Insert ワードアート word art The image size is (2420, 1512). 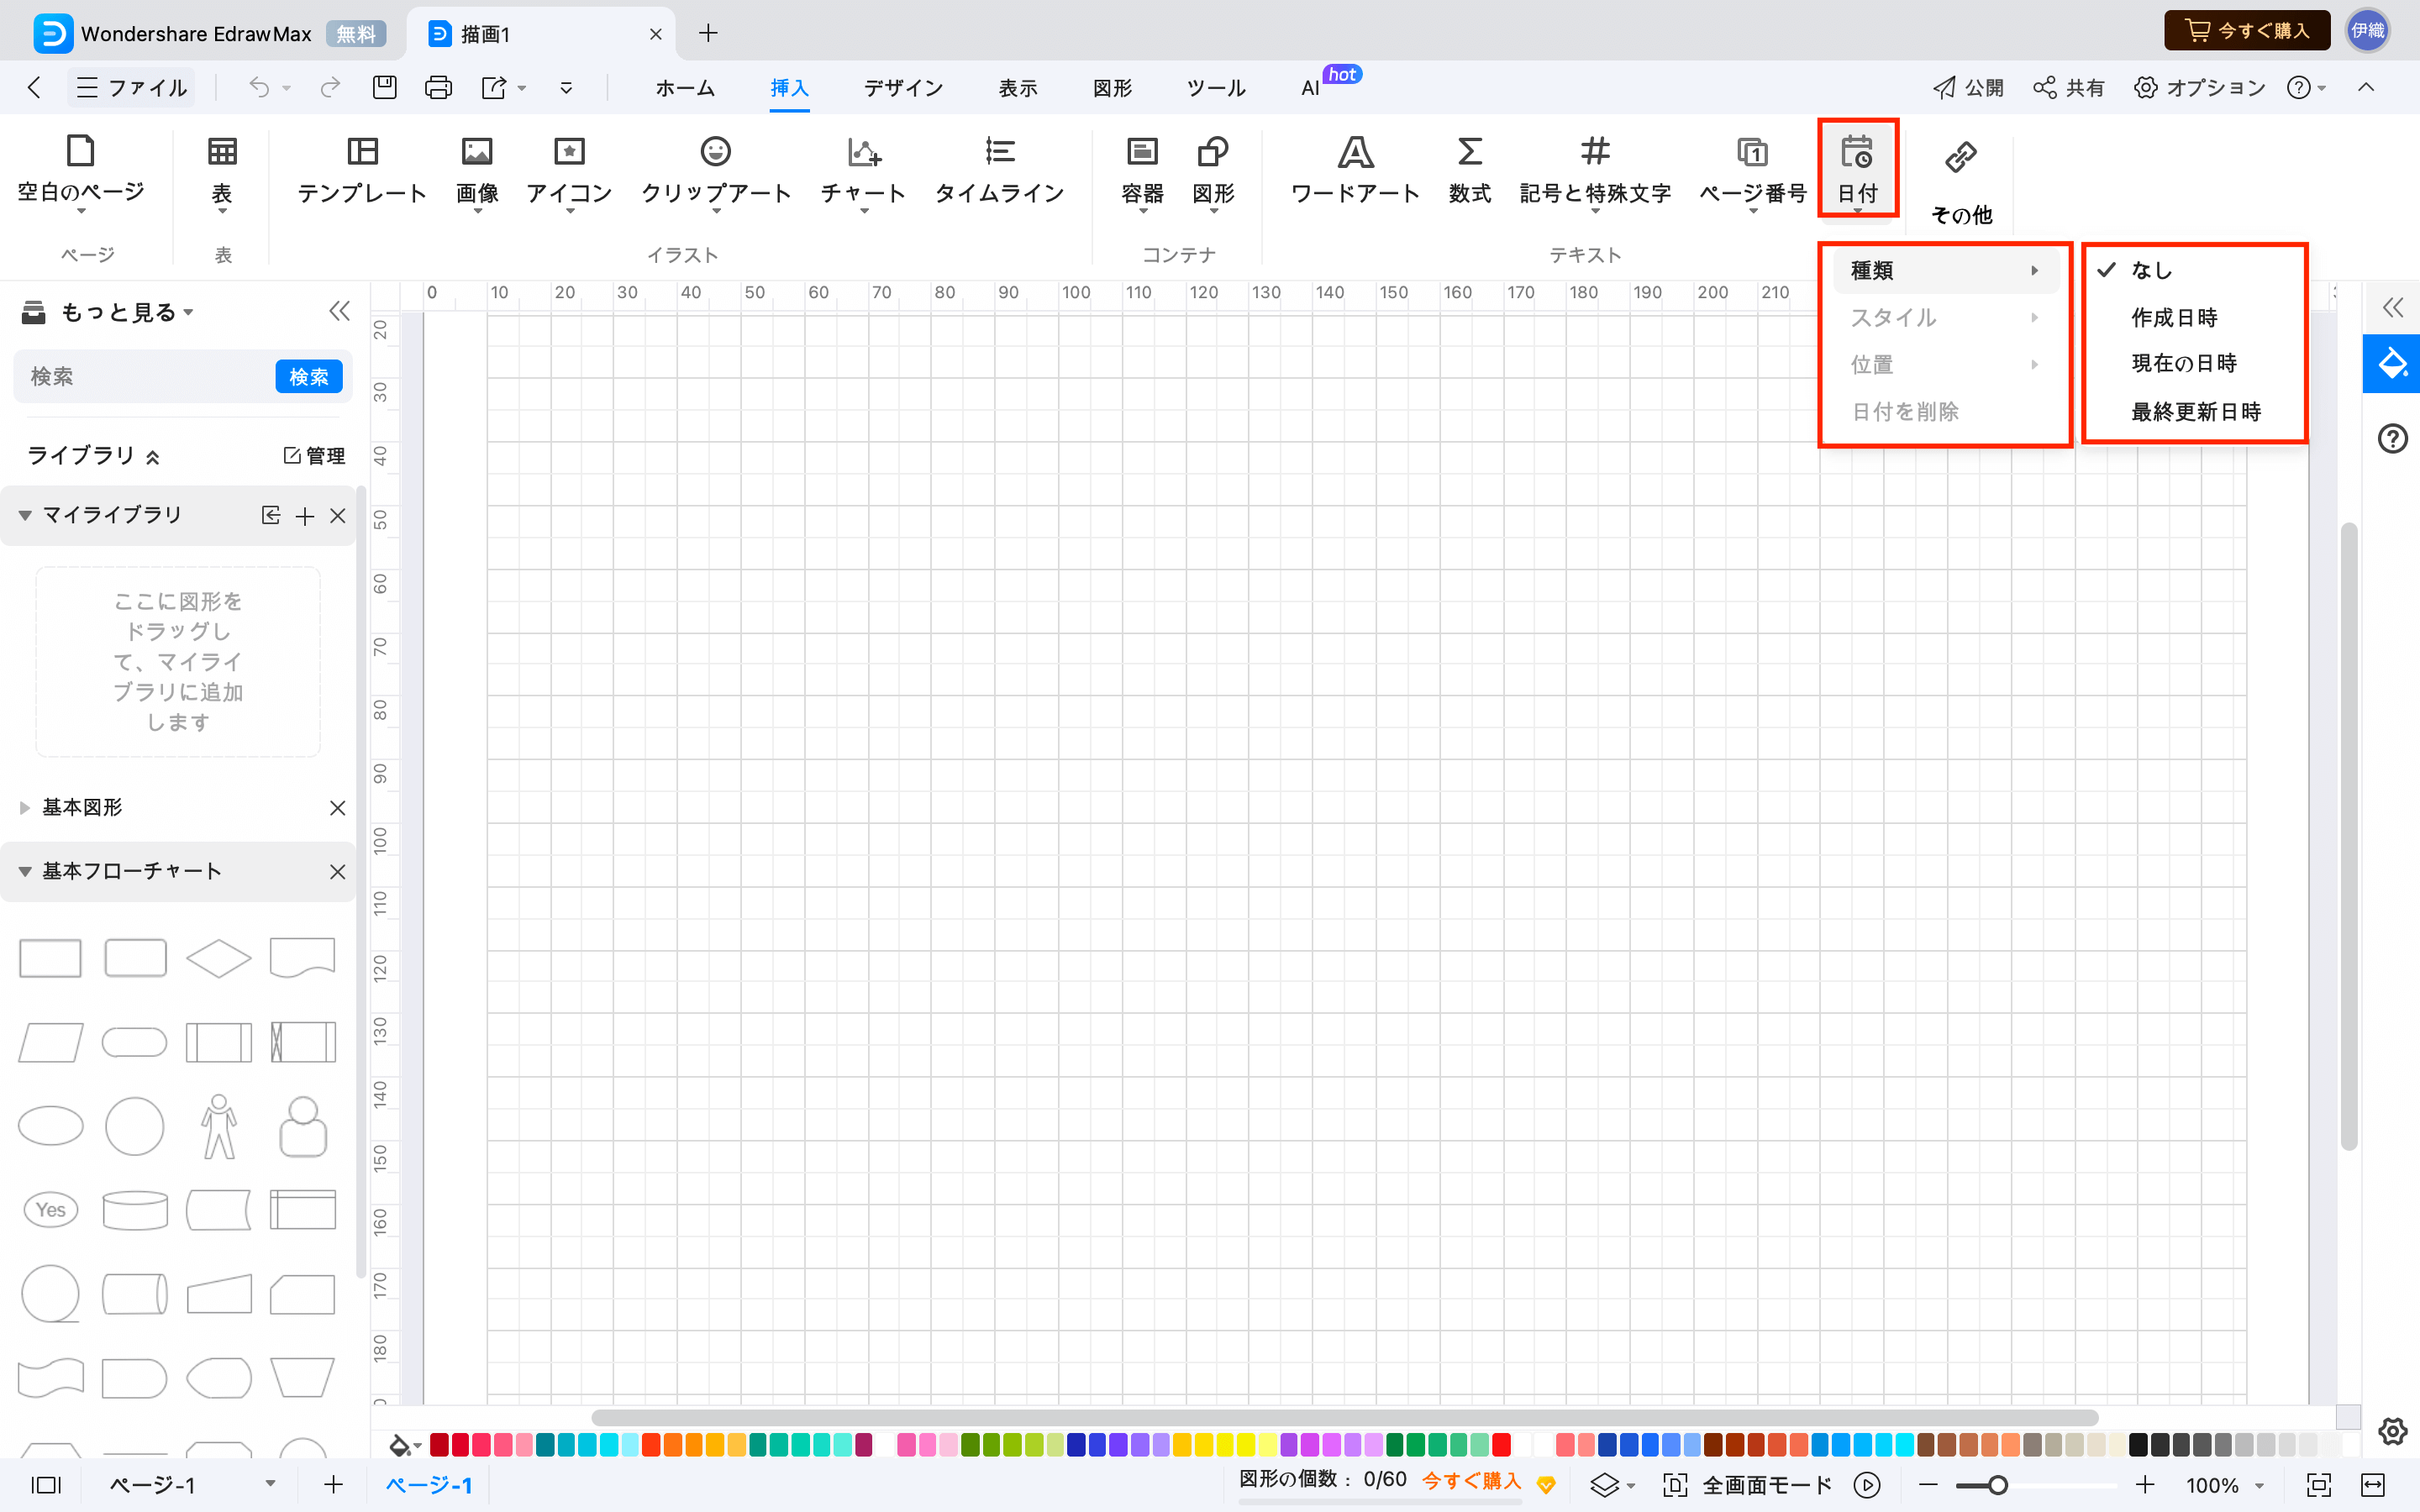[x=1355, y=170]
